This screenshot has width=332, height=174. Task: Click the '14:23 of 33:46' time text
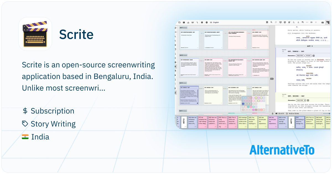(294, 114)
